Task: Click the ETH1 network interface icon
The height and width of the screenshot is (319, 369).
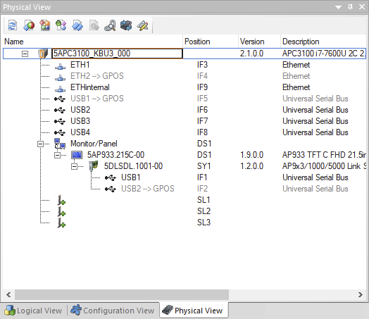Action: [x=61, y=66]
